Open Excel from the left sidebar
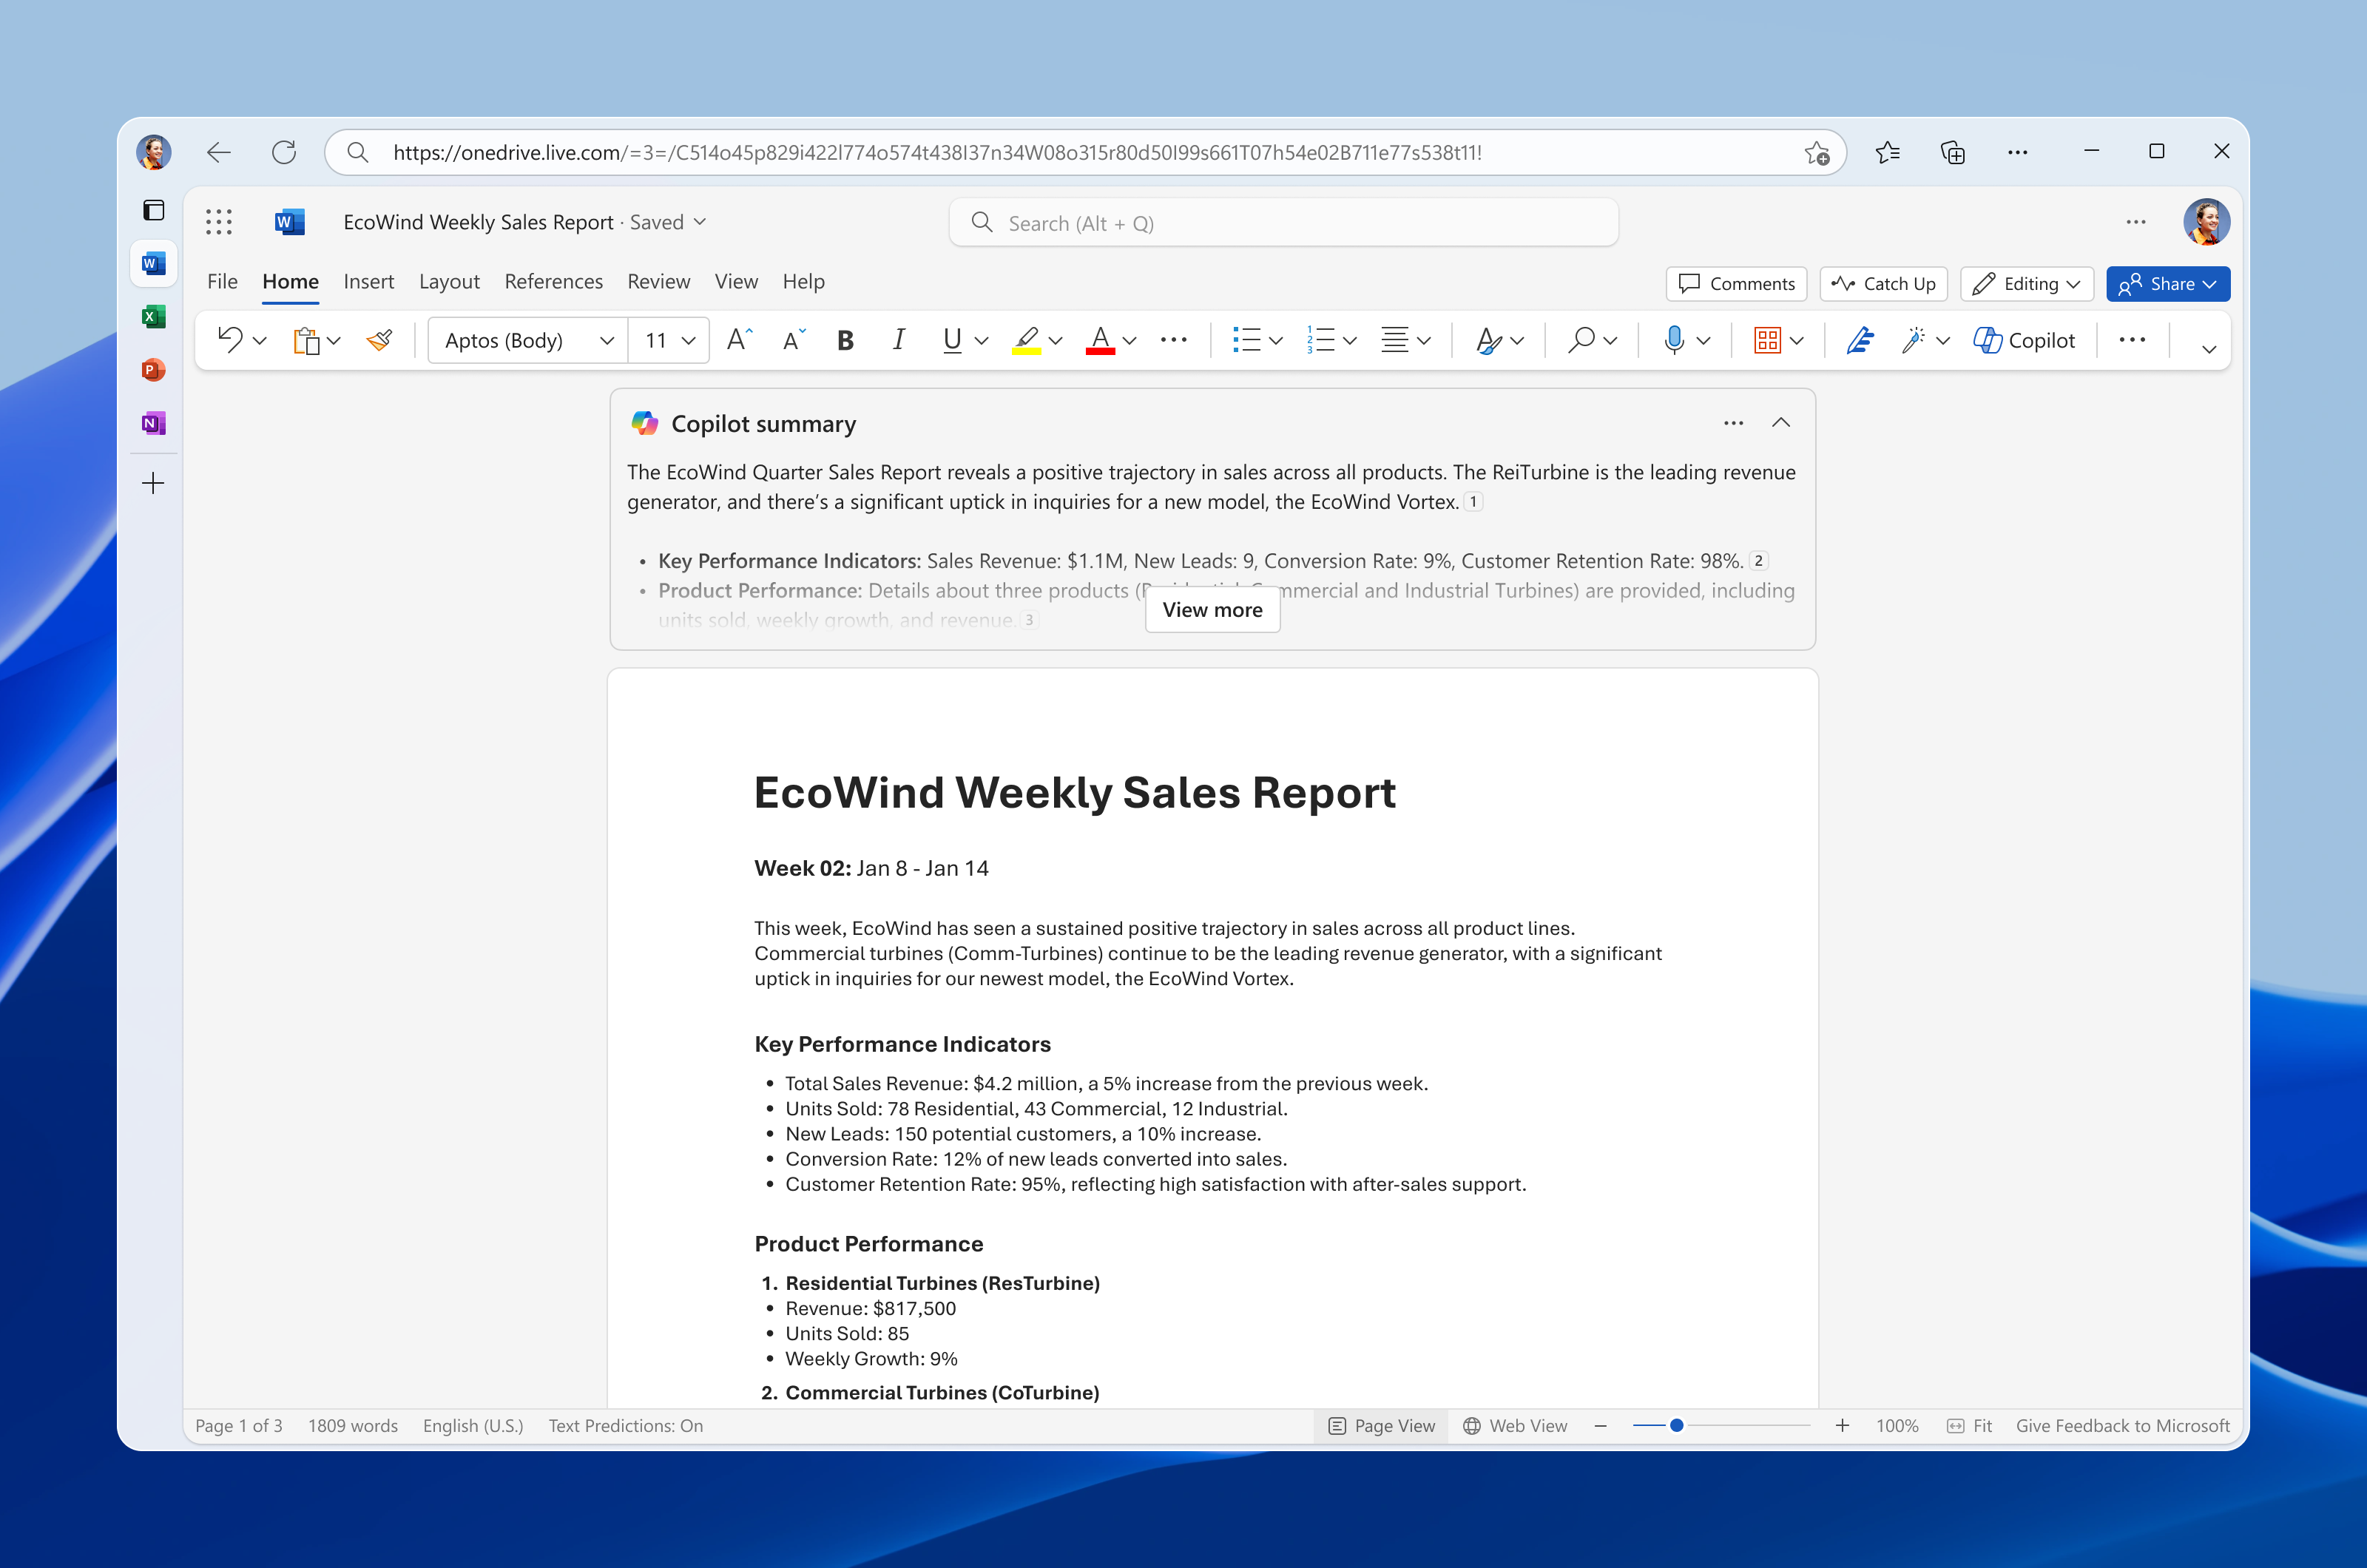 coord(153,317)
